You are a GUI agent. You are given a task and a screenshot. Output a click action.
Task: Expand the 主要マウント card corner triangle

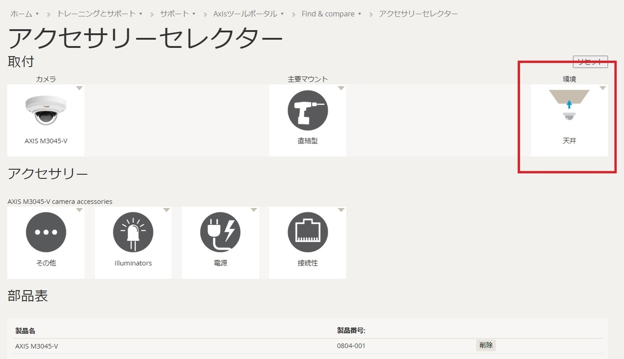(x=341, y=88)
